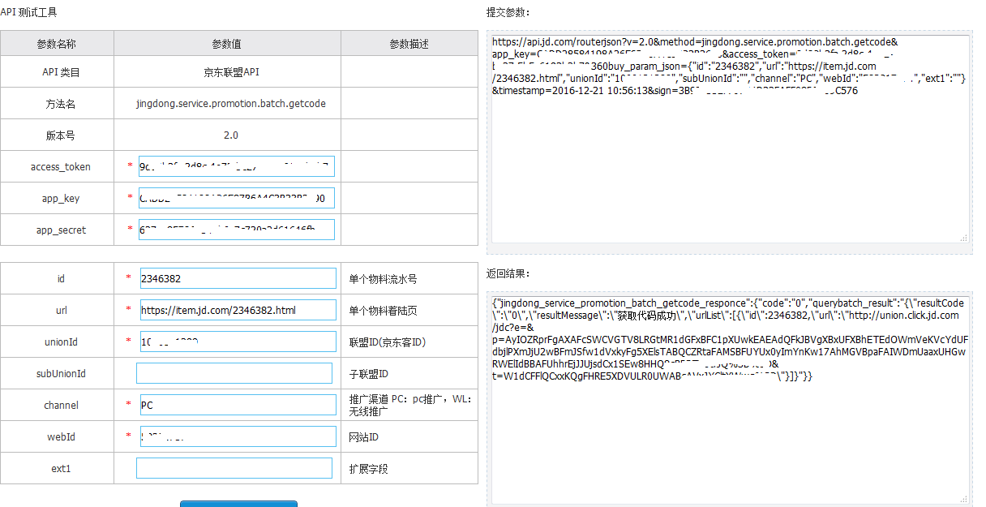Click the app_secret parameter name label
Viewport: 986px width, 507px height.
pos(61,230)
